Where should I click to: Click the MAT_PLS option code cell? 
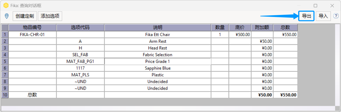click(x=80, y=75)
